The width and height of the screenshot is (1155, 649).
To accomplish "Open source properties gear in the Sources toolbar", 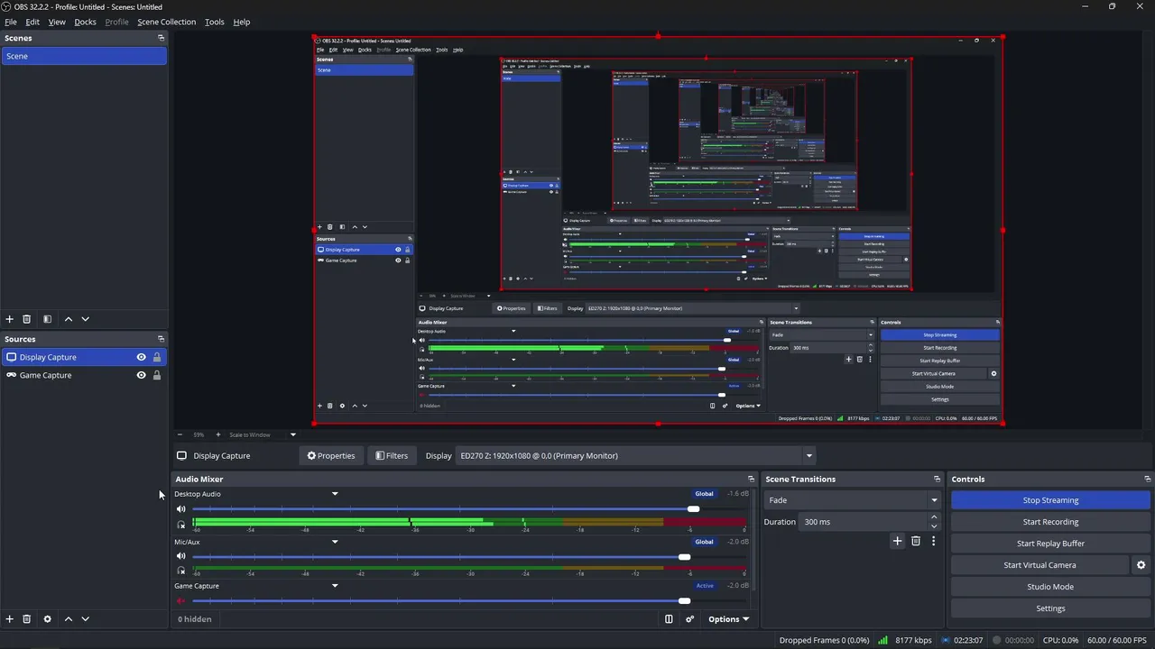I will (x=47, y=619).
